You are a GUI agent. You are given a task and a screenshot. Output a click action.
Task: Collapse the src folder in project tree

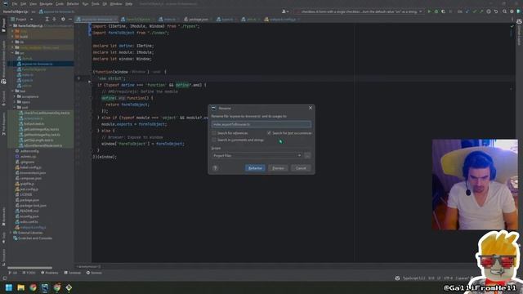coord(13,53)
